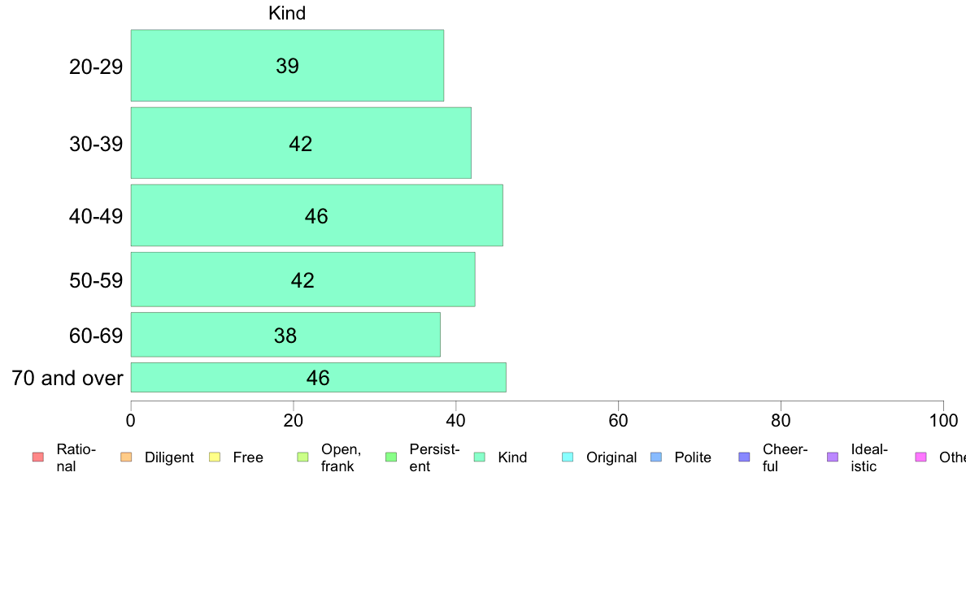Select the yellow Free legend swatch
The width and height of the screenshot is (966, 598).
(x=215, y=457)
